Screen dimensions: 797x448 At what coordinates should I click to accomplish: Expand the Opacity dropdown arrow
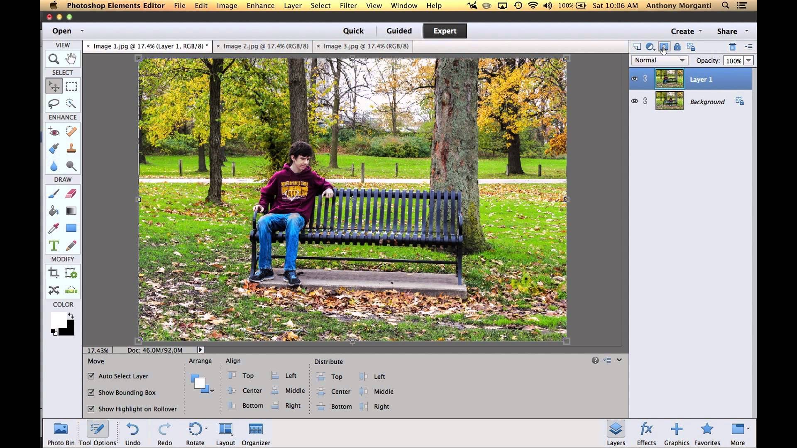pyautogui.click(x=748, y=61)
